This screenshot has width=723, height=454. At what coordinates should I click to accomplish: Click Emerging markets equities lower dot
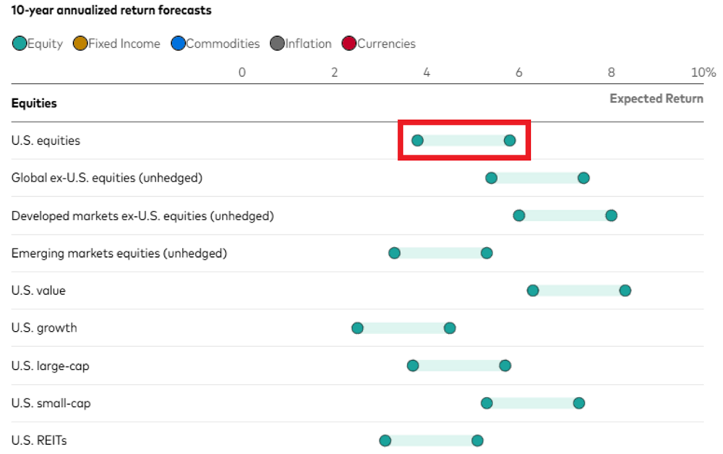pyautogui.click(x=395, y=253)
